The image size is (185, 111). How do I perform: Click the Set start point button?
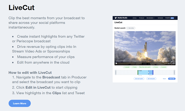139,79
